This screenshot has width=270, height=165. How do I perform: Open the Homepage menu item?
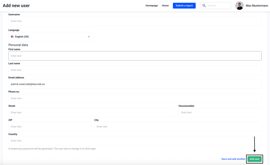(x=152, y=6)
